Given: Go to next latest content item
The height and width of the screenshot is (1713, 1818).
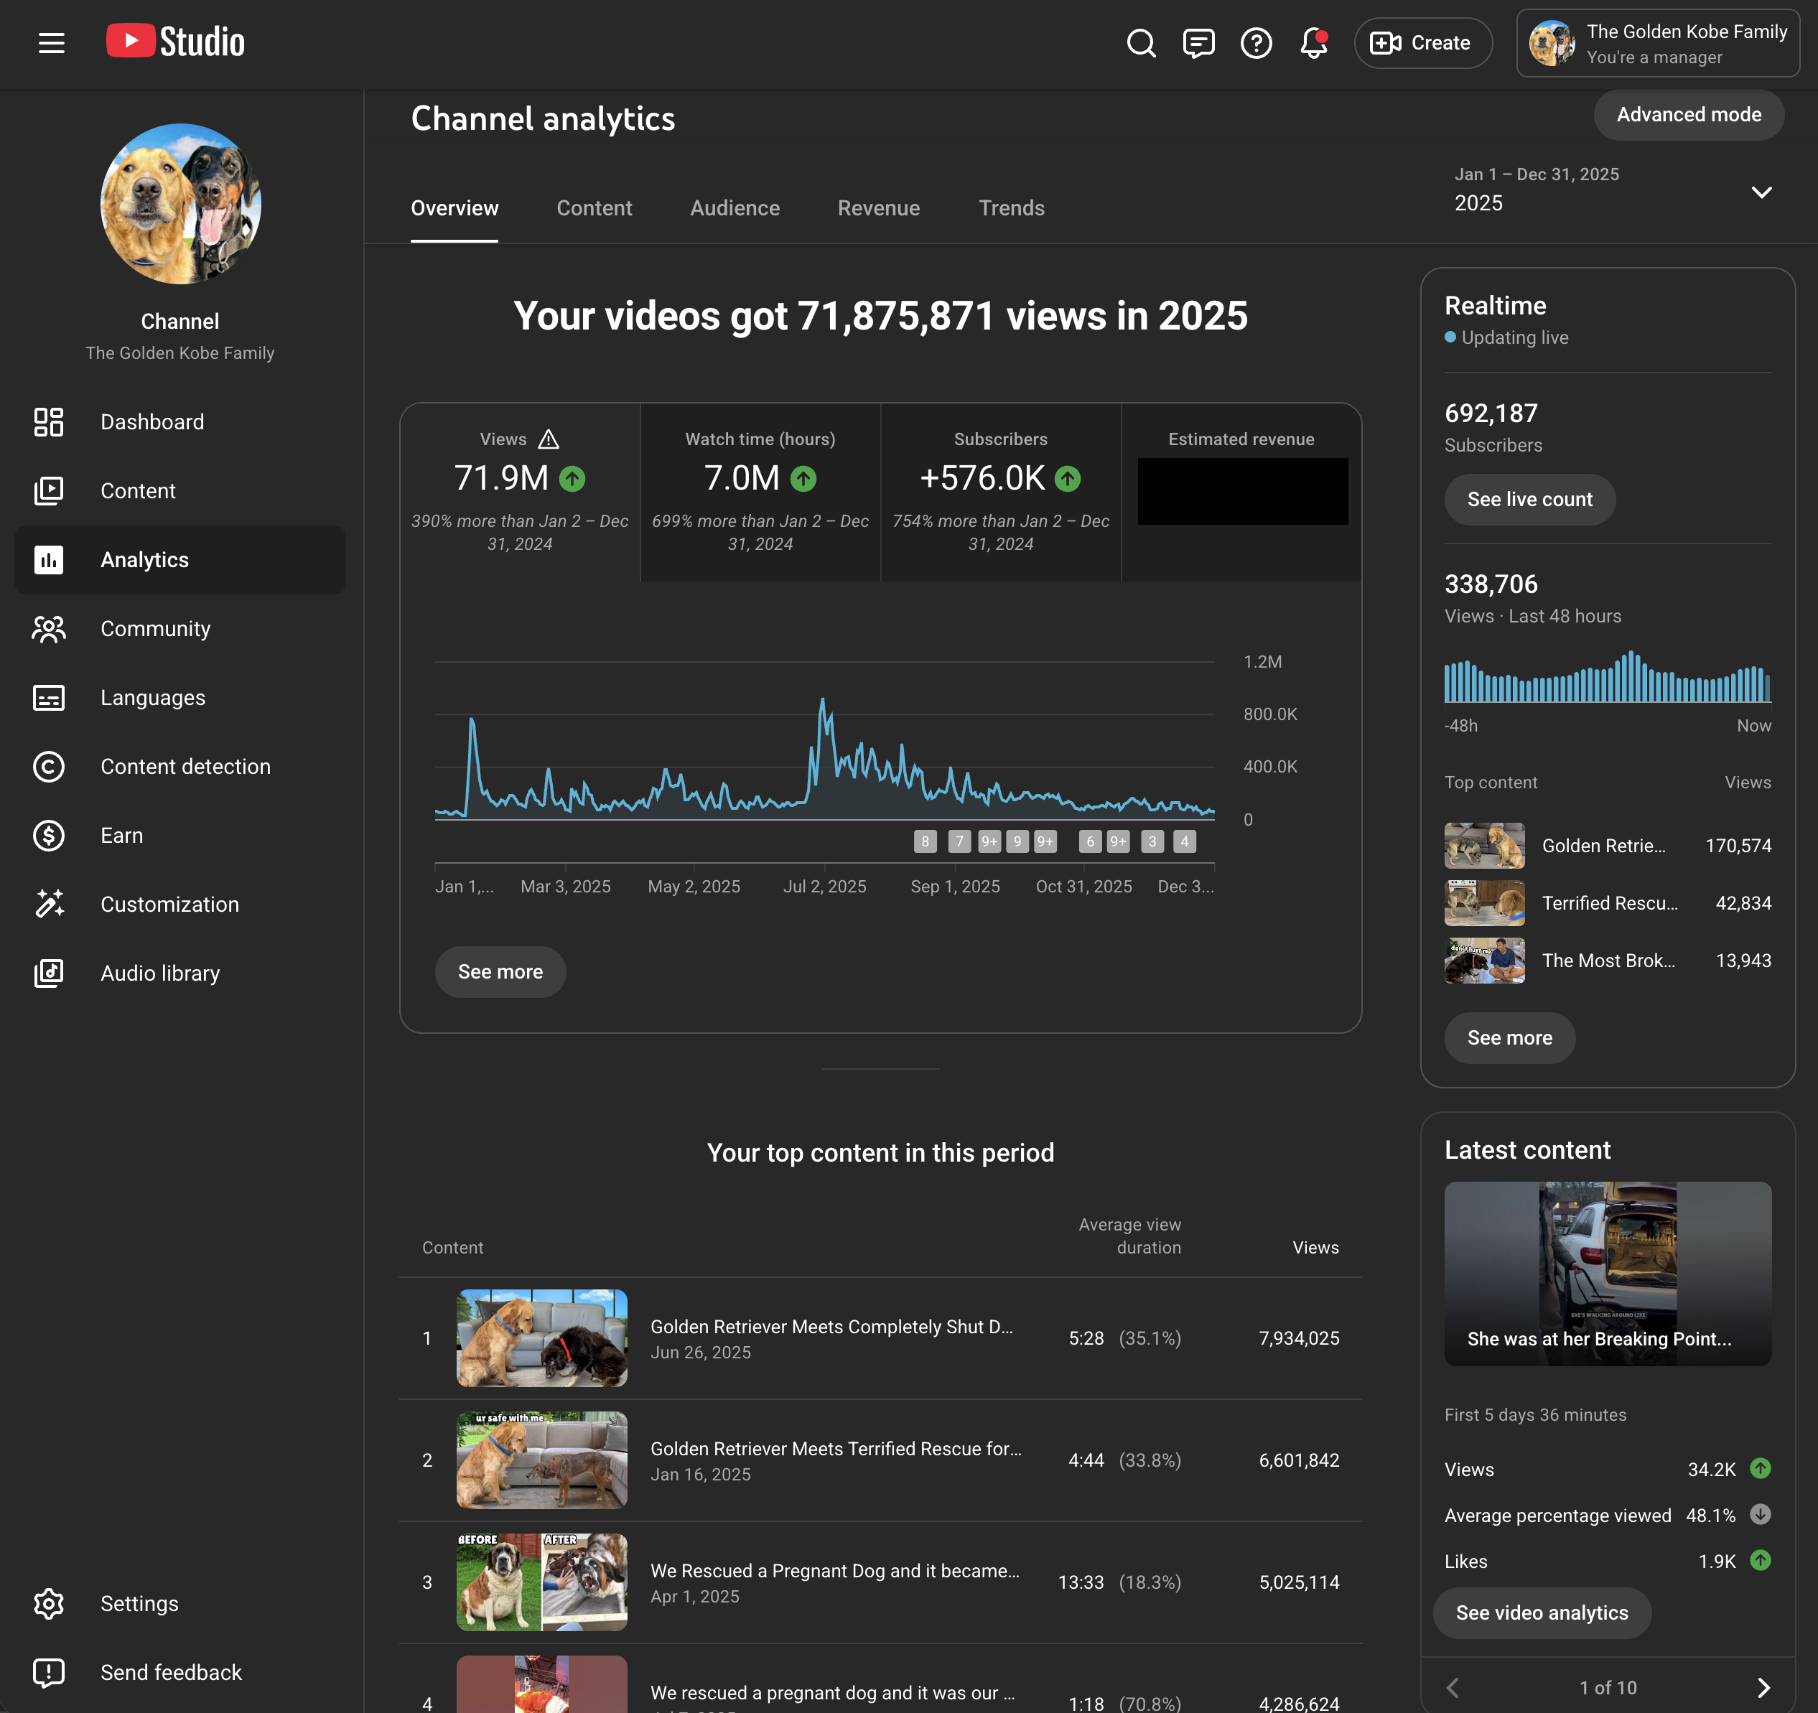Looking at the screenshot, I should click(1763, 1687).
